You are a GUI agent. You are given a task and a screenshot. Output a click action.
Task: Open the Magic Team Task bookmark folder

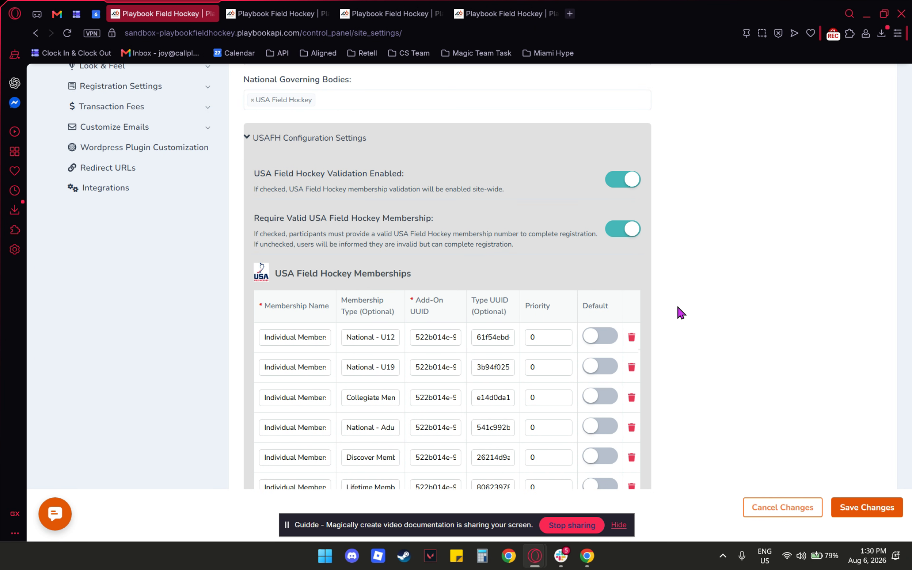point(476,53)
